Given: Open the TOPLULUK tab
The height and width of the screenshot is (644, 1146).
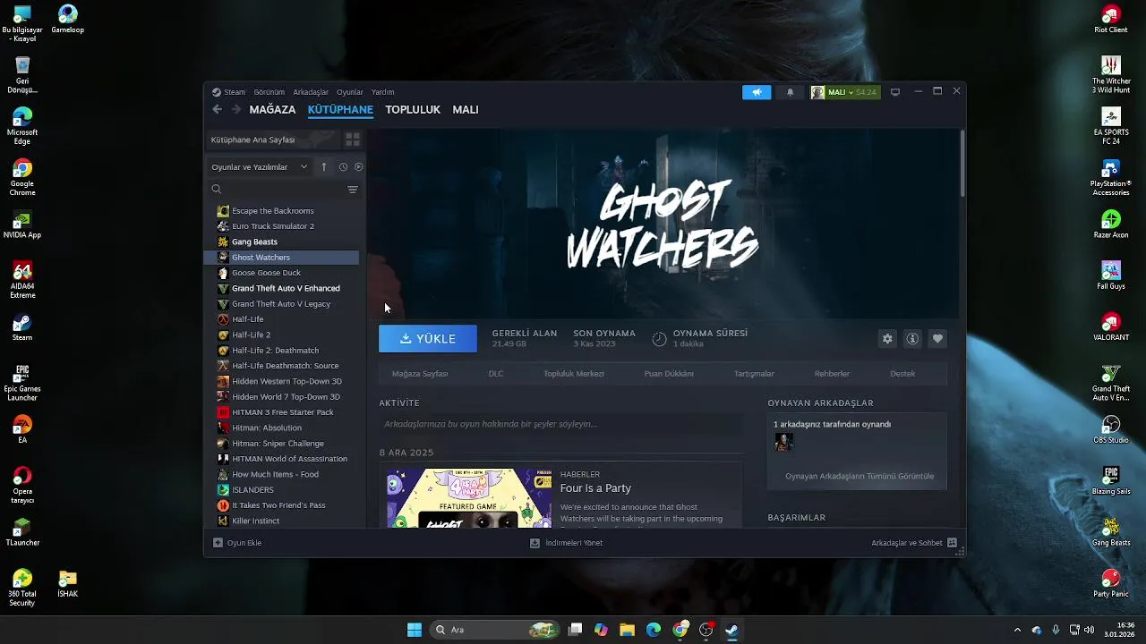Looking at the screenshot, I should click(413, 109).
